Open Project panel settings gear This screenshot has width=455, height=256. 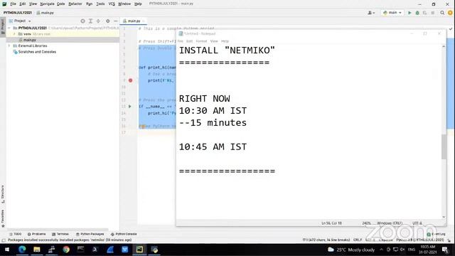pyautogui.click(x=107, y=21)
